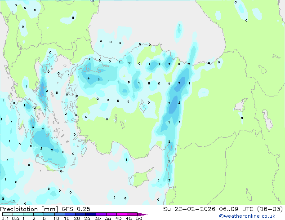This screenshot has width=285, height=220.
Task: Click the 45–50 mm legend color swatch
Action: point(132,214)
